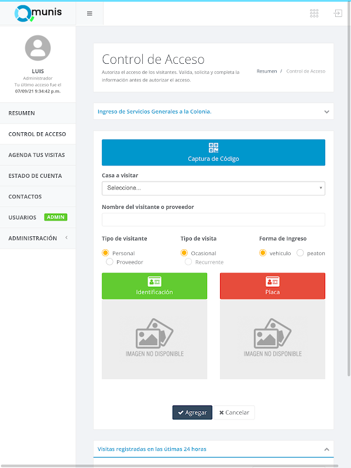This screenshot has width=351, height=468.
Task: Click Control de Acceso breadcrumb text
Action: click(x=305, y=71)
